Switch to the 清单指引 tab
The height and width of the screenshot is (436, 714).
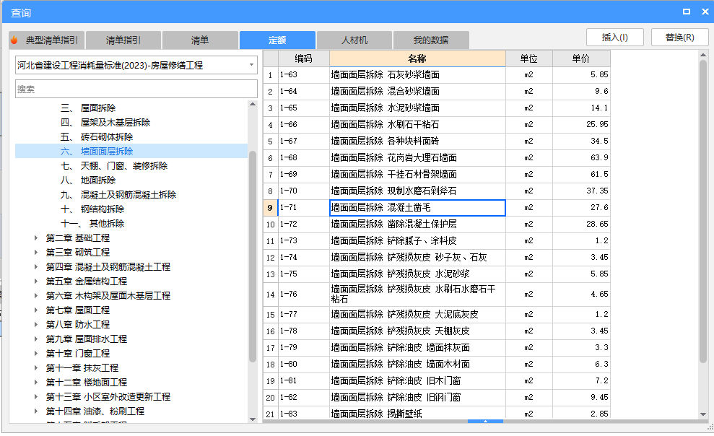(123, 40)
